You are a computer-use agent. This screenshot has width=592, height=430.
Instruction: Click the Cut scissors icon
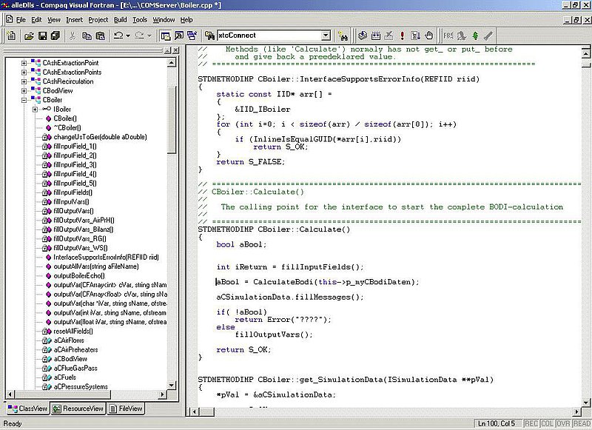(x=74, y=36)
